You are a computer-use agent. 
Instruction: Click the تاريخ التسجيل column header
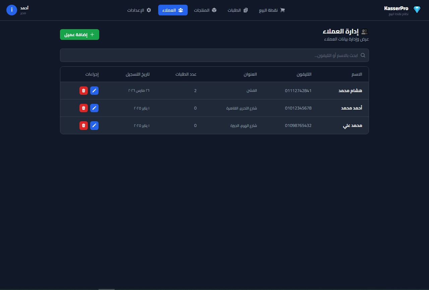(137, 74)
